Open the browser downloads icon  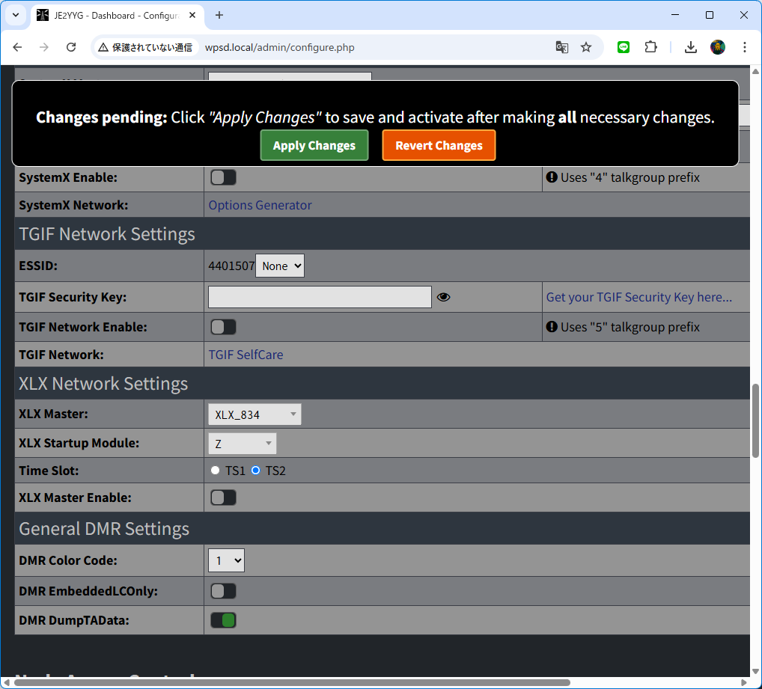click(691, 47)
